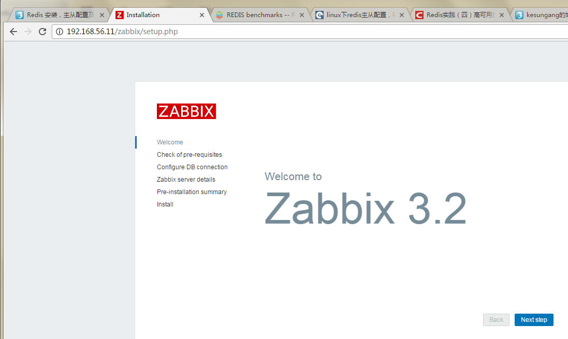The image size is (568, 339).
Task: Select Check of pre-requisites step
Action: [189, 155]
